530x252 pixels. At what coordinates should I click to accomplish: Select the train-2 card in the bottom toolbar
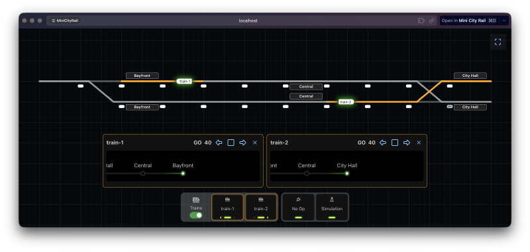[261, 207]
